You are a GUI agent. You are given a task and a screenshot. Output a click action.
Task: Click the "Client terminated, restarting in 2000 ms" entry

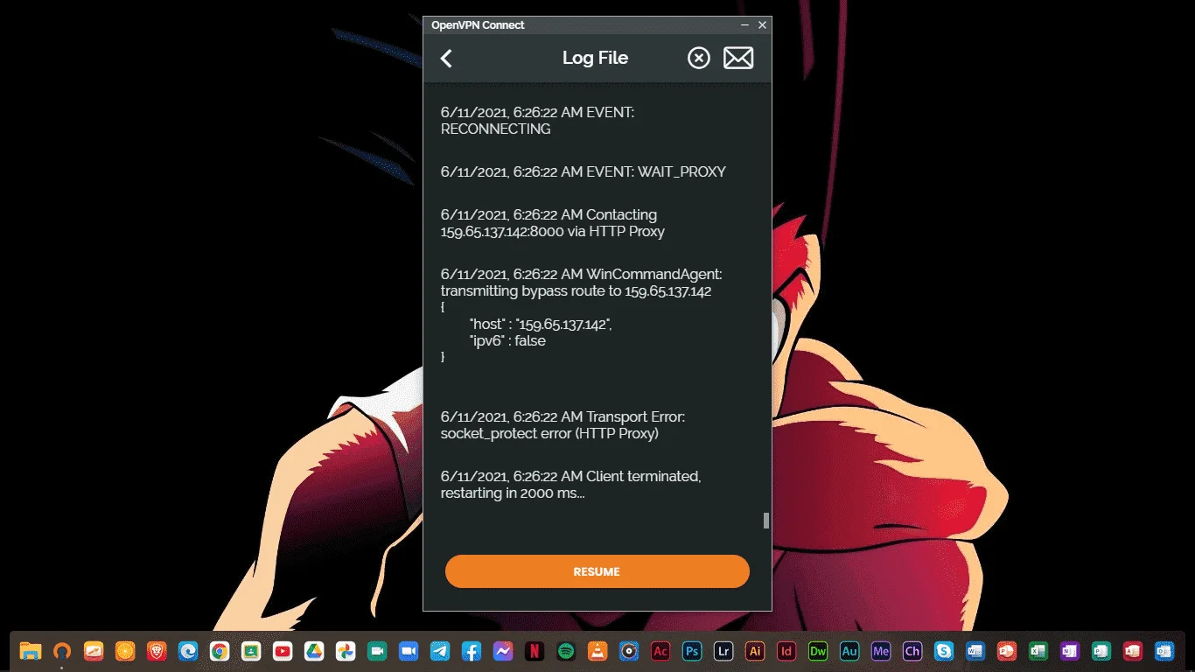(x=571, y=485)
